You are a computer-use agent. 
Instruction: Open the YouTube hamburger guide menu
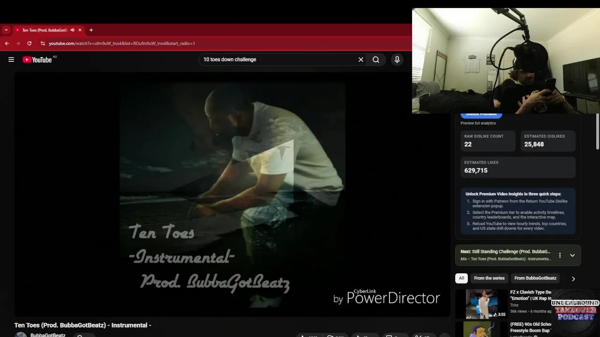[11, 59]
